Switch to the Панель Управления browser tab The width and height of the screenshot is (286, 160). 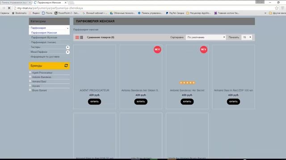point(14,3)
